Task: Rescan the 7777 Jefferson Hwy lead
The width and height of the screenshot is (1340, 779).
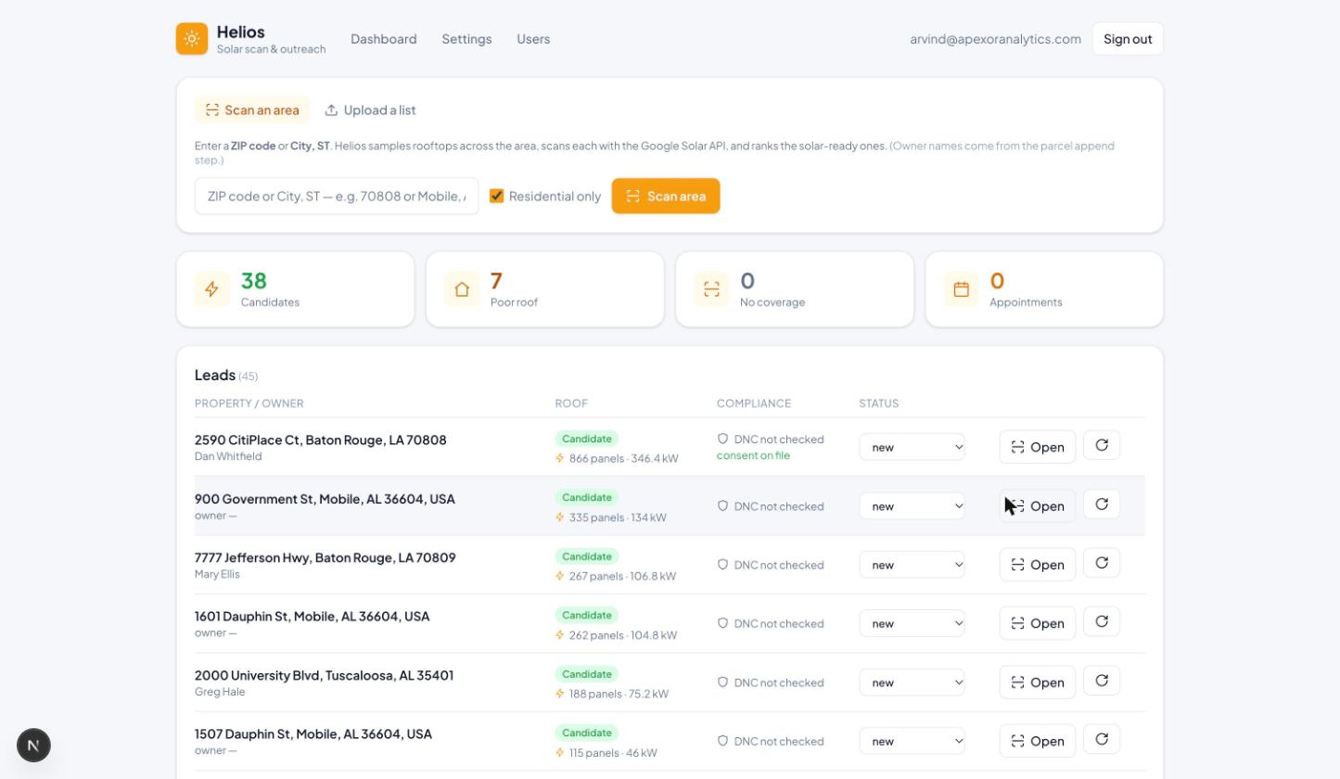Action: pos(1102,564)
